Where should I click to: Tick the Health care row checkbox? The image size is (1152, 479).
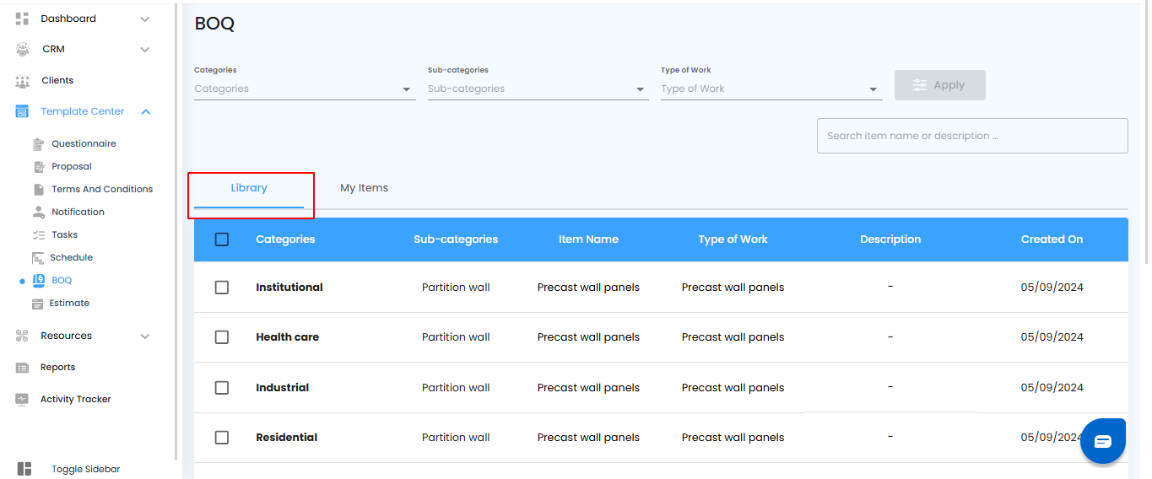[222, 337]
